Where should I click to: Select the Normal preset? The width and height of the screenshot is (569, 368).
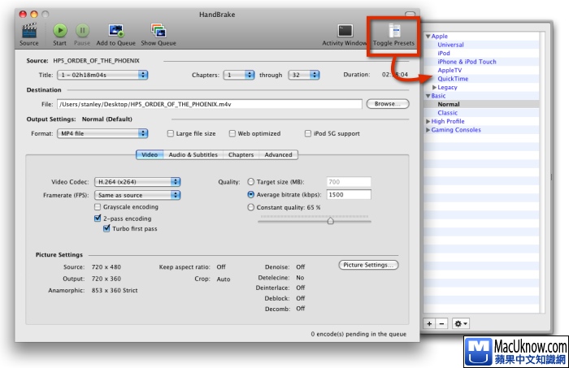pos(449,105)
